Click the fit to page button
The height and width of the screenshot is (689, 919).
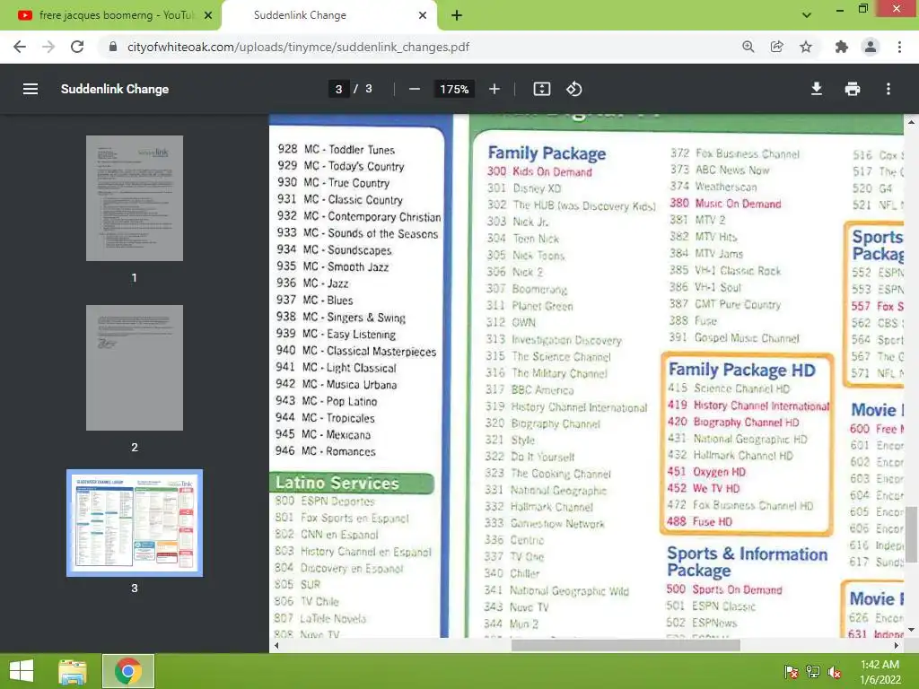coord(541,89)
